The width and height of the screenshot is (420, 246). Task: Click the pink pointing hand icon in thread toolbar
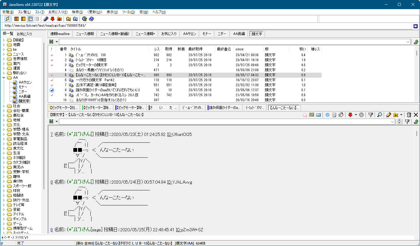pyautogui.click(x=305, y=115)
